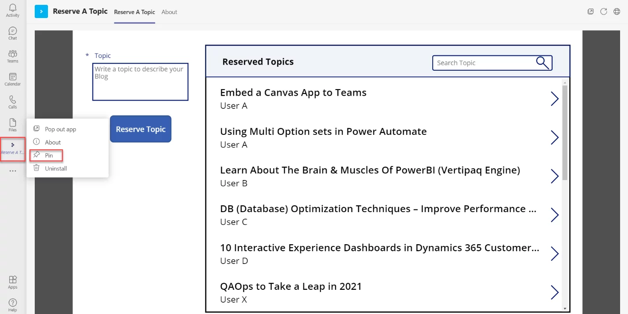Open chevron for Learn About The Brain & Muscles
Viewport: 628px width, 314px height.
[555, 176]
